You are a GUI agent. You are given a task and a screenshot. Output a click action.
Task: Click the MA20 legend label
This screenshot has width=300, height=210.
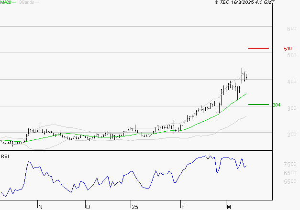pos(5,2)
